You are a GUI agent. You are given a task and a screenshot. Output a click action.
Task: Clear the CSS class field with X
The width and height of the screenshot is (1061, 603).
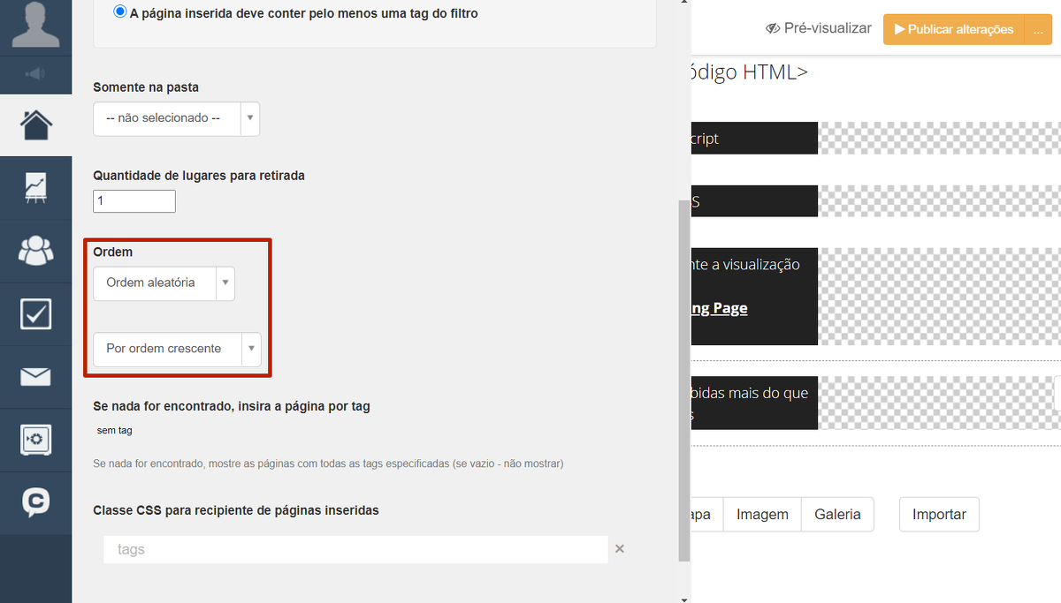tap(620, 549)
